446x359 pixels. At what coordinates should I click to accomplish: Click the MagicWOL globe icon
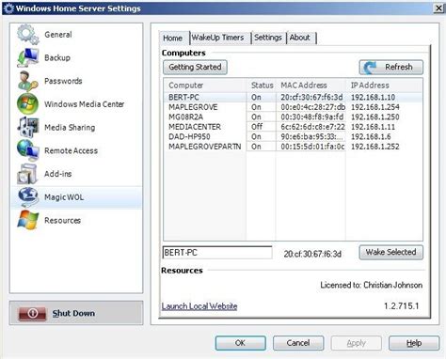(x=28, y=197)
